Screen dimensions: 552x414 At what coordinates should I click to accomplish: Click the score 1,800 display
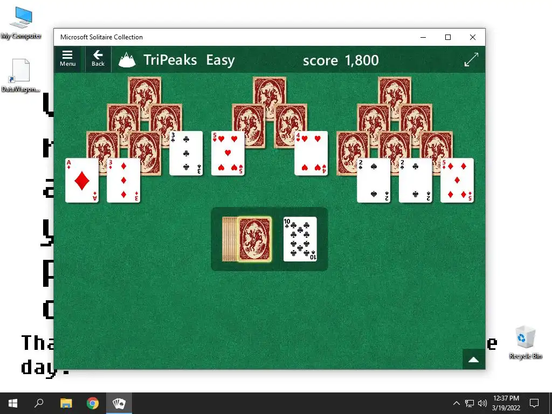tap(341, 60)
